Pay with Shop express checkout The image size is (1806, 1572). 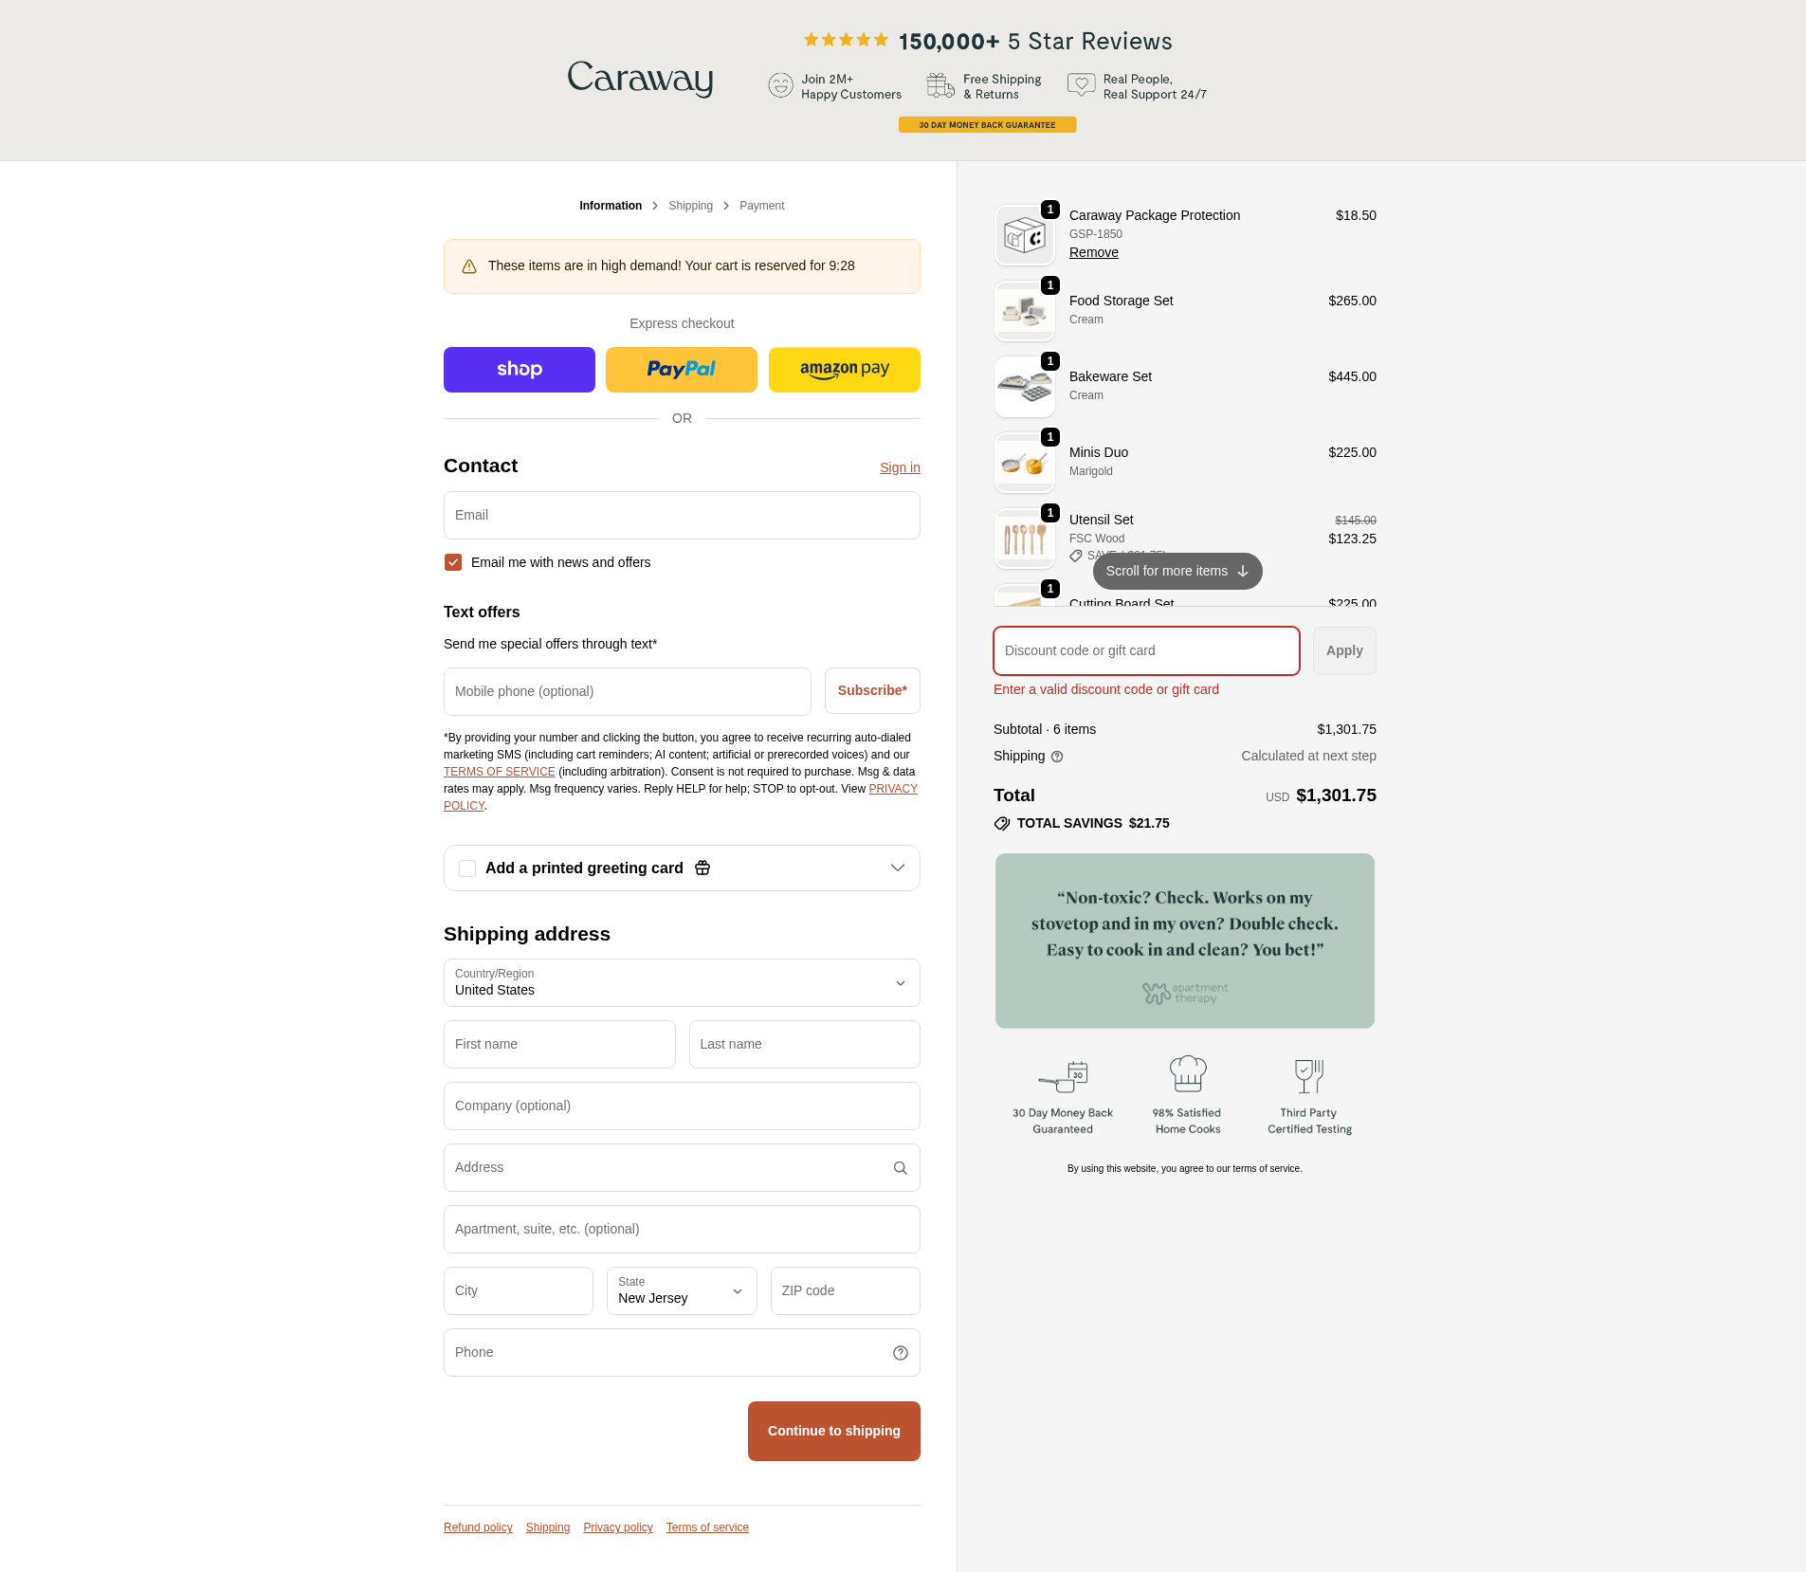pyautogui.click(x=520, y=370)
